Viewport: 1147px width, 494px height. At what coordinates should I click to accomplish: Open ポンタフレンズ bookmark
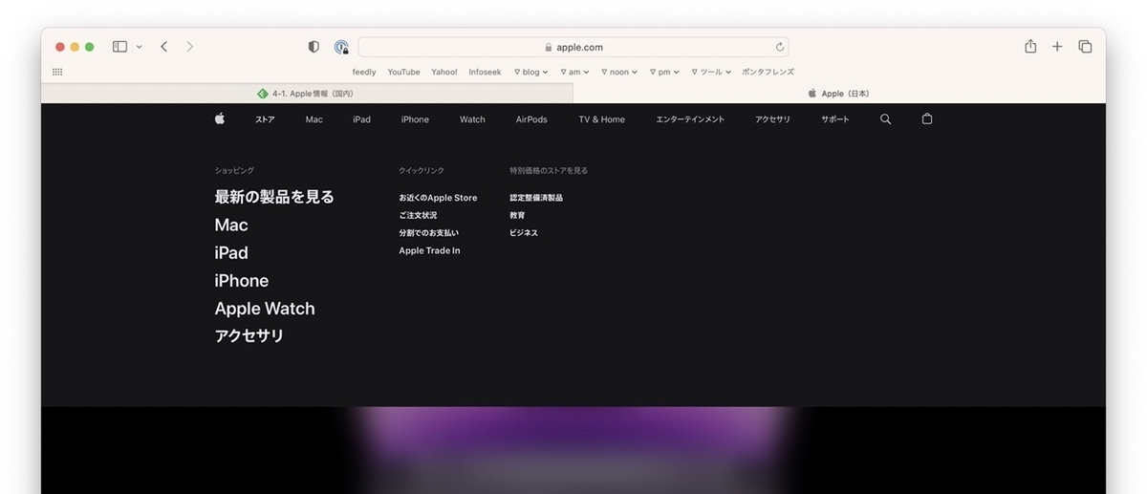pos(768,72)
